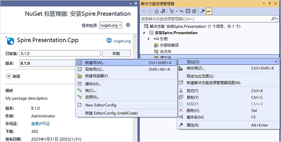Image resolution: width=281 pixels, height=142 pixels.
Task: Click the Spire.Presentation.Cpp package icon
Action: pos(10,41)
